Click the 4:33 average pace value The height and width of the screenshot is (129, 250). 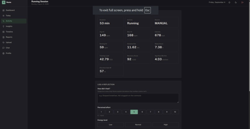pyautogui.click(x=161, y=59)
